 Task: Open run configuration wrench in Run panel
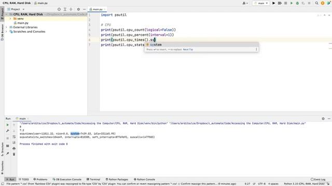(8, 131)
